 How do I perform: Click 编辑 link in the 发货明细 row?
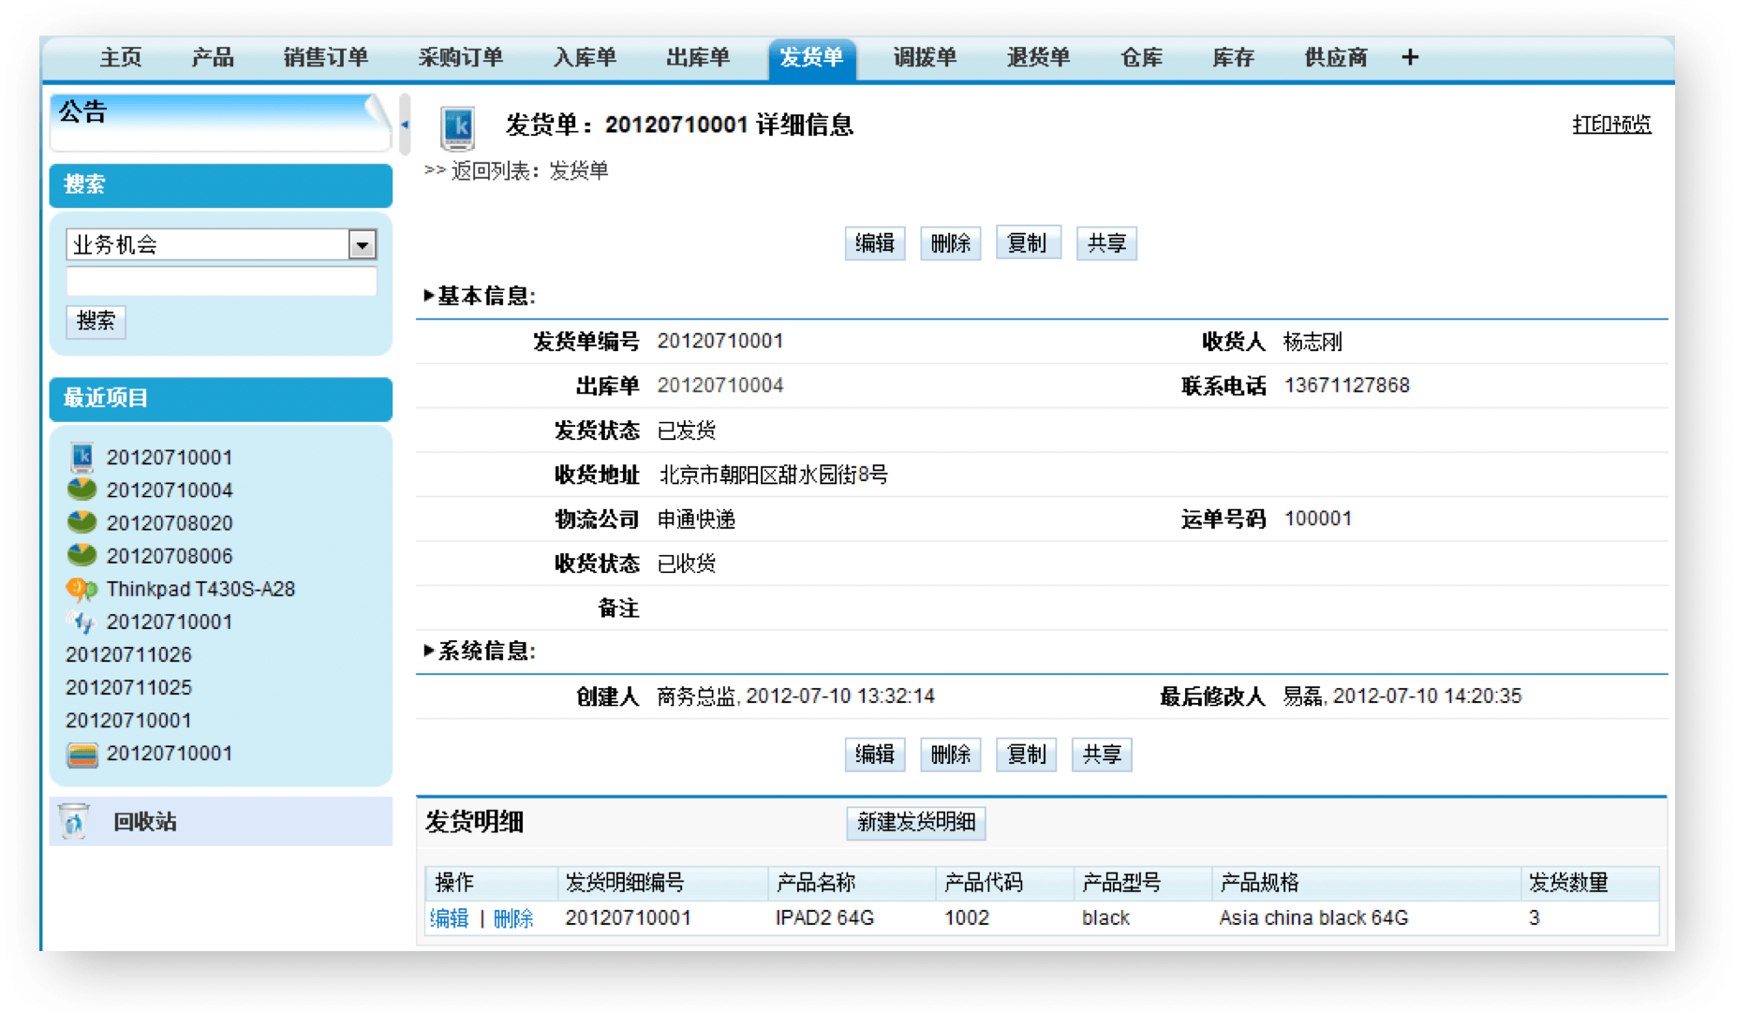[x=449, y=918]
